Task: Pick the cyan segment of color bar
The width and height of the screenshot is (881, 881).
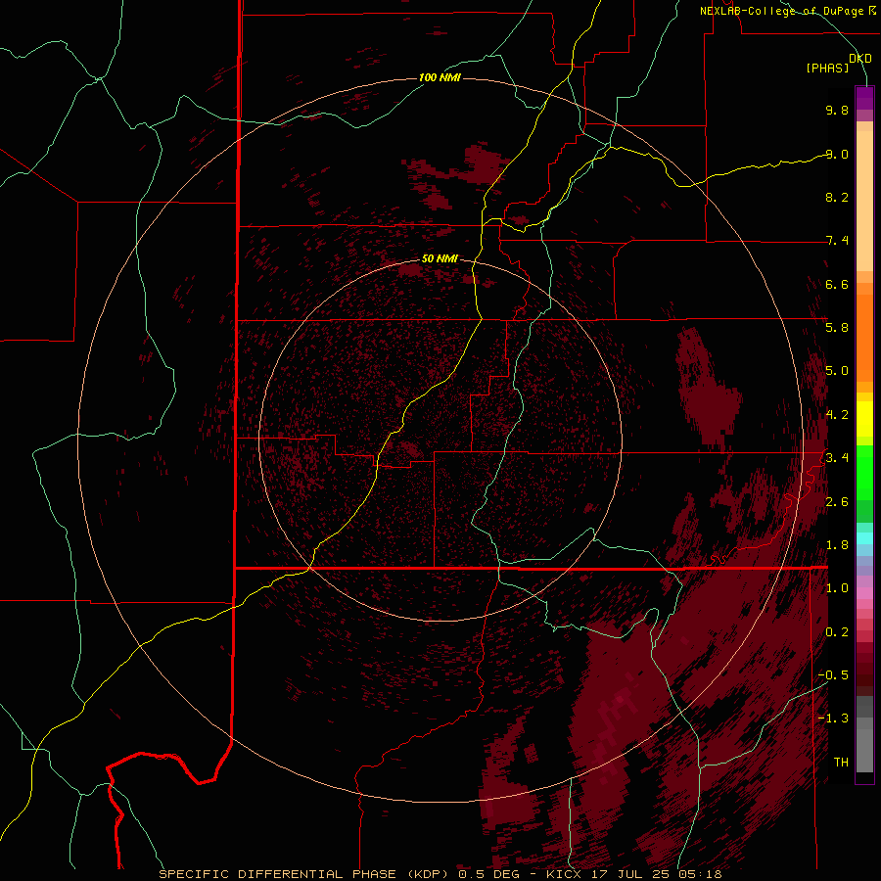Action: (864, 537)
